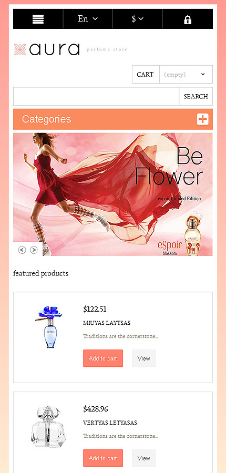
Task: Focus the search input field
Action: (96, 96)
